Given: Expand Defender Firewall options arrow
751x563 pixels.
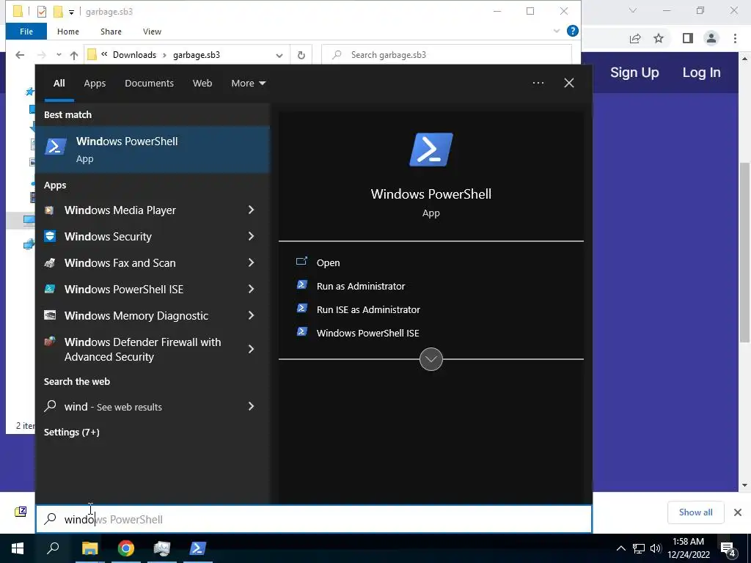Looking at the screenshot, I should click(x=251, y=349).
